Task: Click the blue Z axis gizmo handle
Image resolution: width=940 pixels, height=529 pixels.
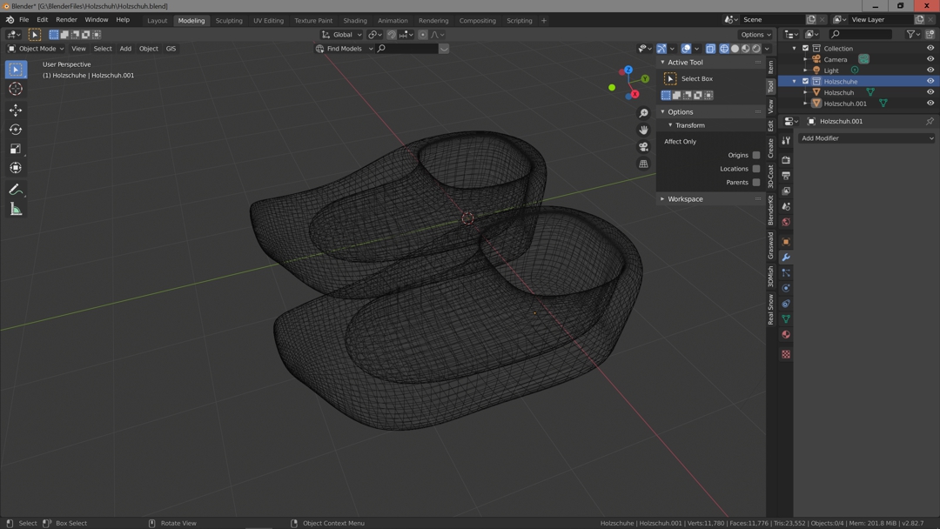Action: coord(628,70)
